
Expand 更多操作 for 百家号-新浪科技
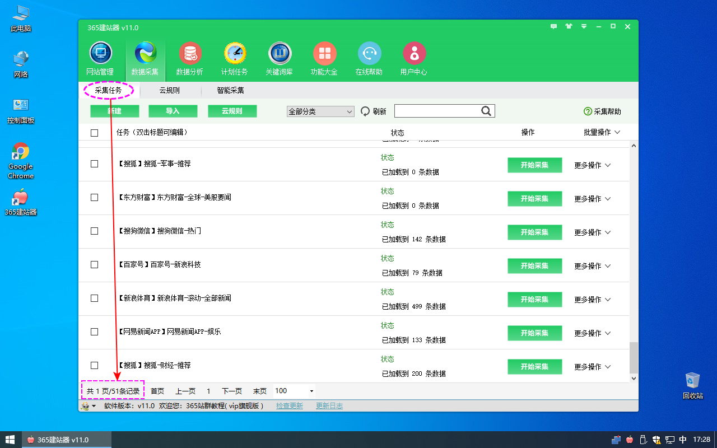coord(592,266)
